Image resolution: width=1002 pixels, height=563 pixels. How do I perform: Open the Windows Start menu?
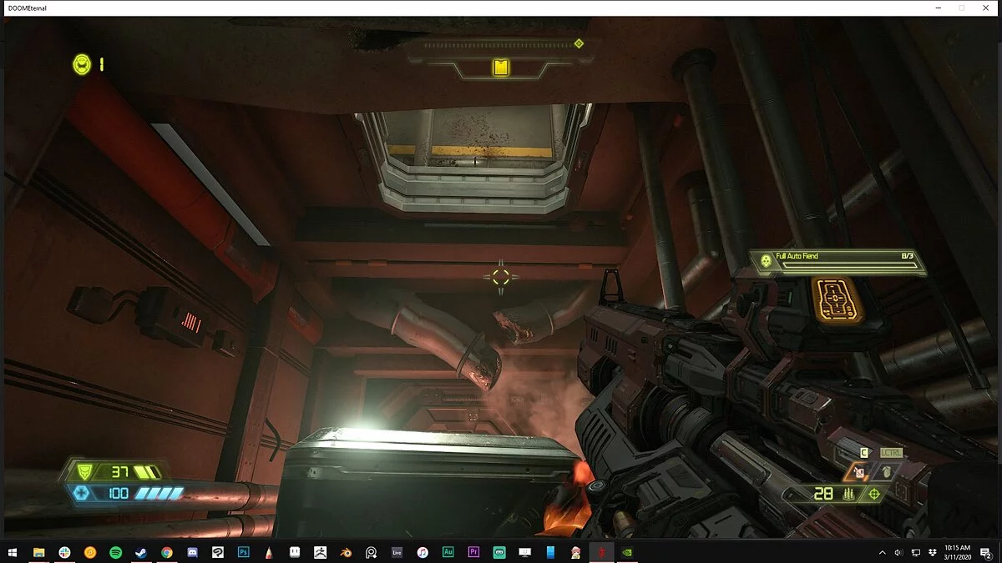pyautogui.click(x=12, y=552)
